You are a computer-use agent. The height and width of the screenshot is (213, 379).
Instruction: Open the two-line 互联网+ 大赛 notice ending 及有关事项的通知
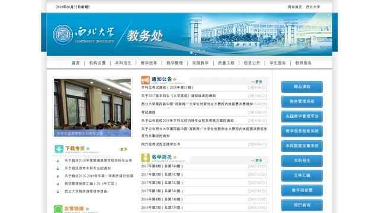point(204,133)
